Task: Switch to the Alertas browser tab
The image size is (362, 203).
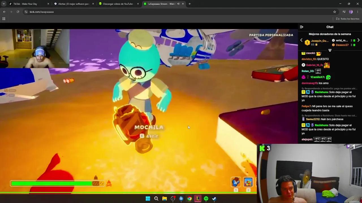Action: (74, 4)
